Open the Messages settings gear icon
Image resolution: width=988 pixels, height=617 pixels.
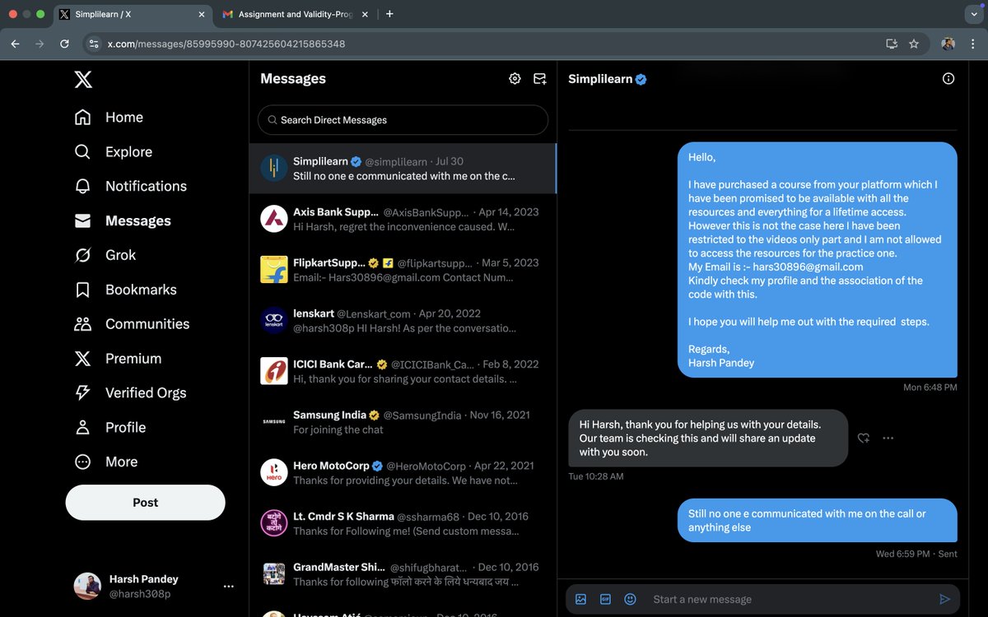point(515,79)
